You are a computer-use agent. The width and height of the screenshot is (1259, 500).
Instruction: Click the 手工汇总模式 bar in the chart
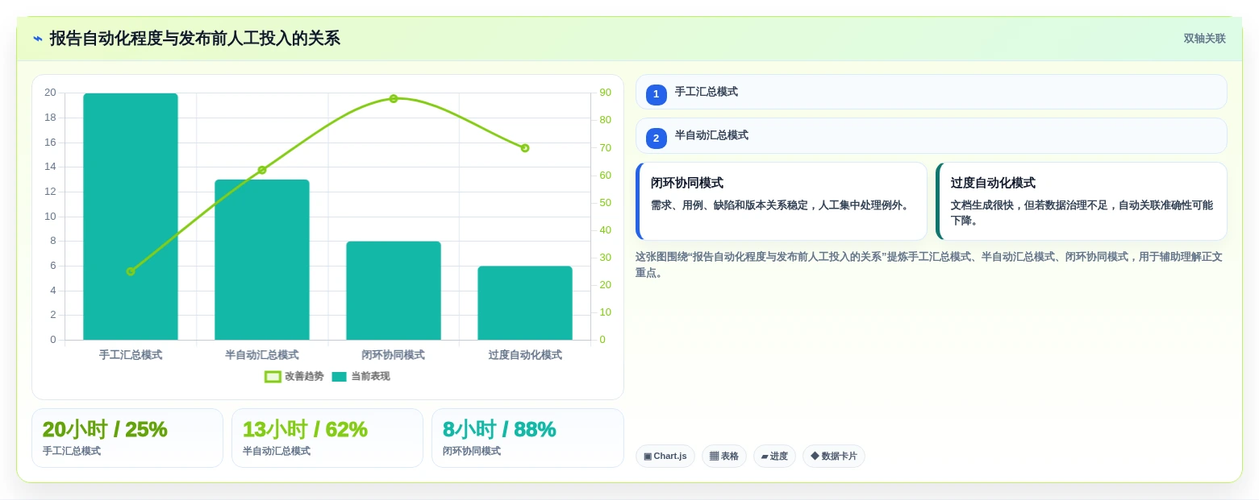tap(131, 217)
